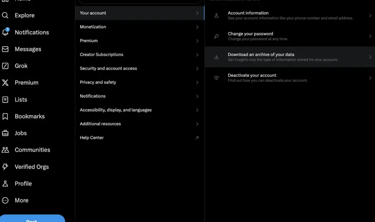Viewport: 375px width, 222px height.
Task: Expand Security and account access chevron
Action: [x=197, y=69]
